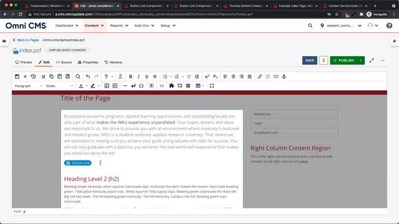
Task: Click the Save disk icon in editor toolbar
Action: click(17, 77)
